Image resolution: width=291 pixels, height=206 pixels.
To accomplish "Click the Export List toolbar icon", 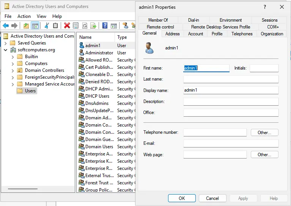I will point(93,25).
